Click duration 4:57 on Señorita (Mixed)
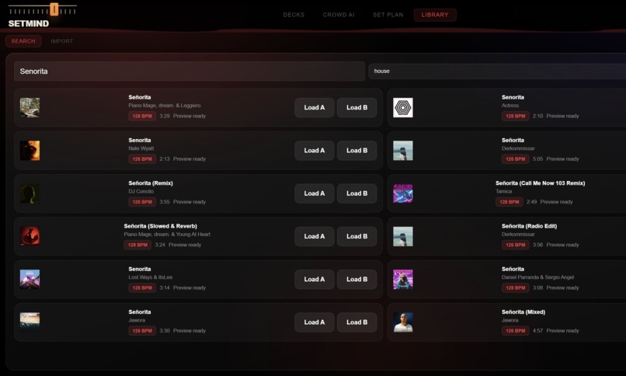626x376 pixels. (x=537, y=331)
